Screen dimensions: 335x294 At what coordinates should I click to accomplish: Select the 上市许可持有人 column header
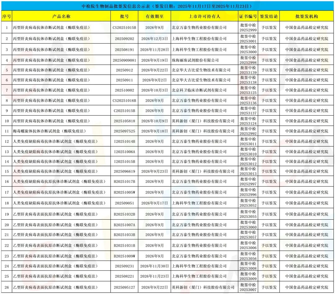point(204,16)
